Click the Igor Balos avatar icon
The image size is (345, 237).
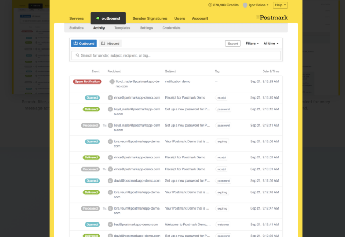pyautogui.click(x=245, y=5)
